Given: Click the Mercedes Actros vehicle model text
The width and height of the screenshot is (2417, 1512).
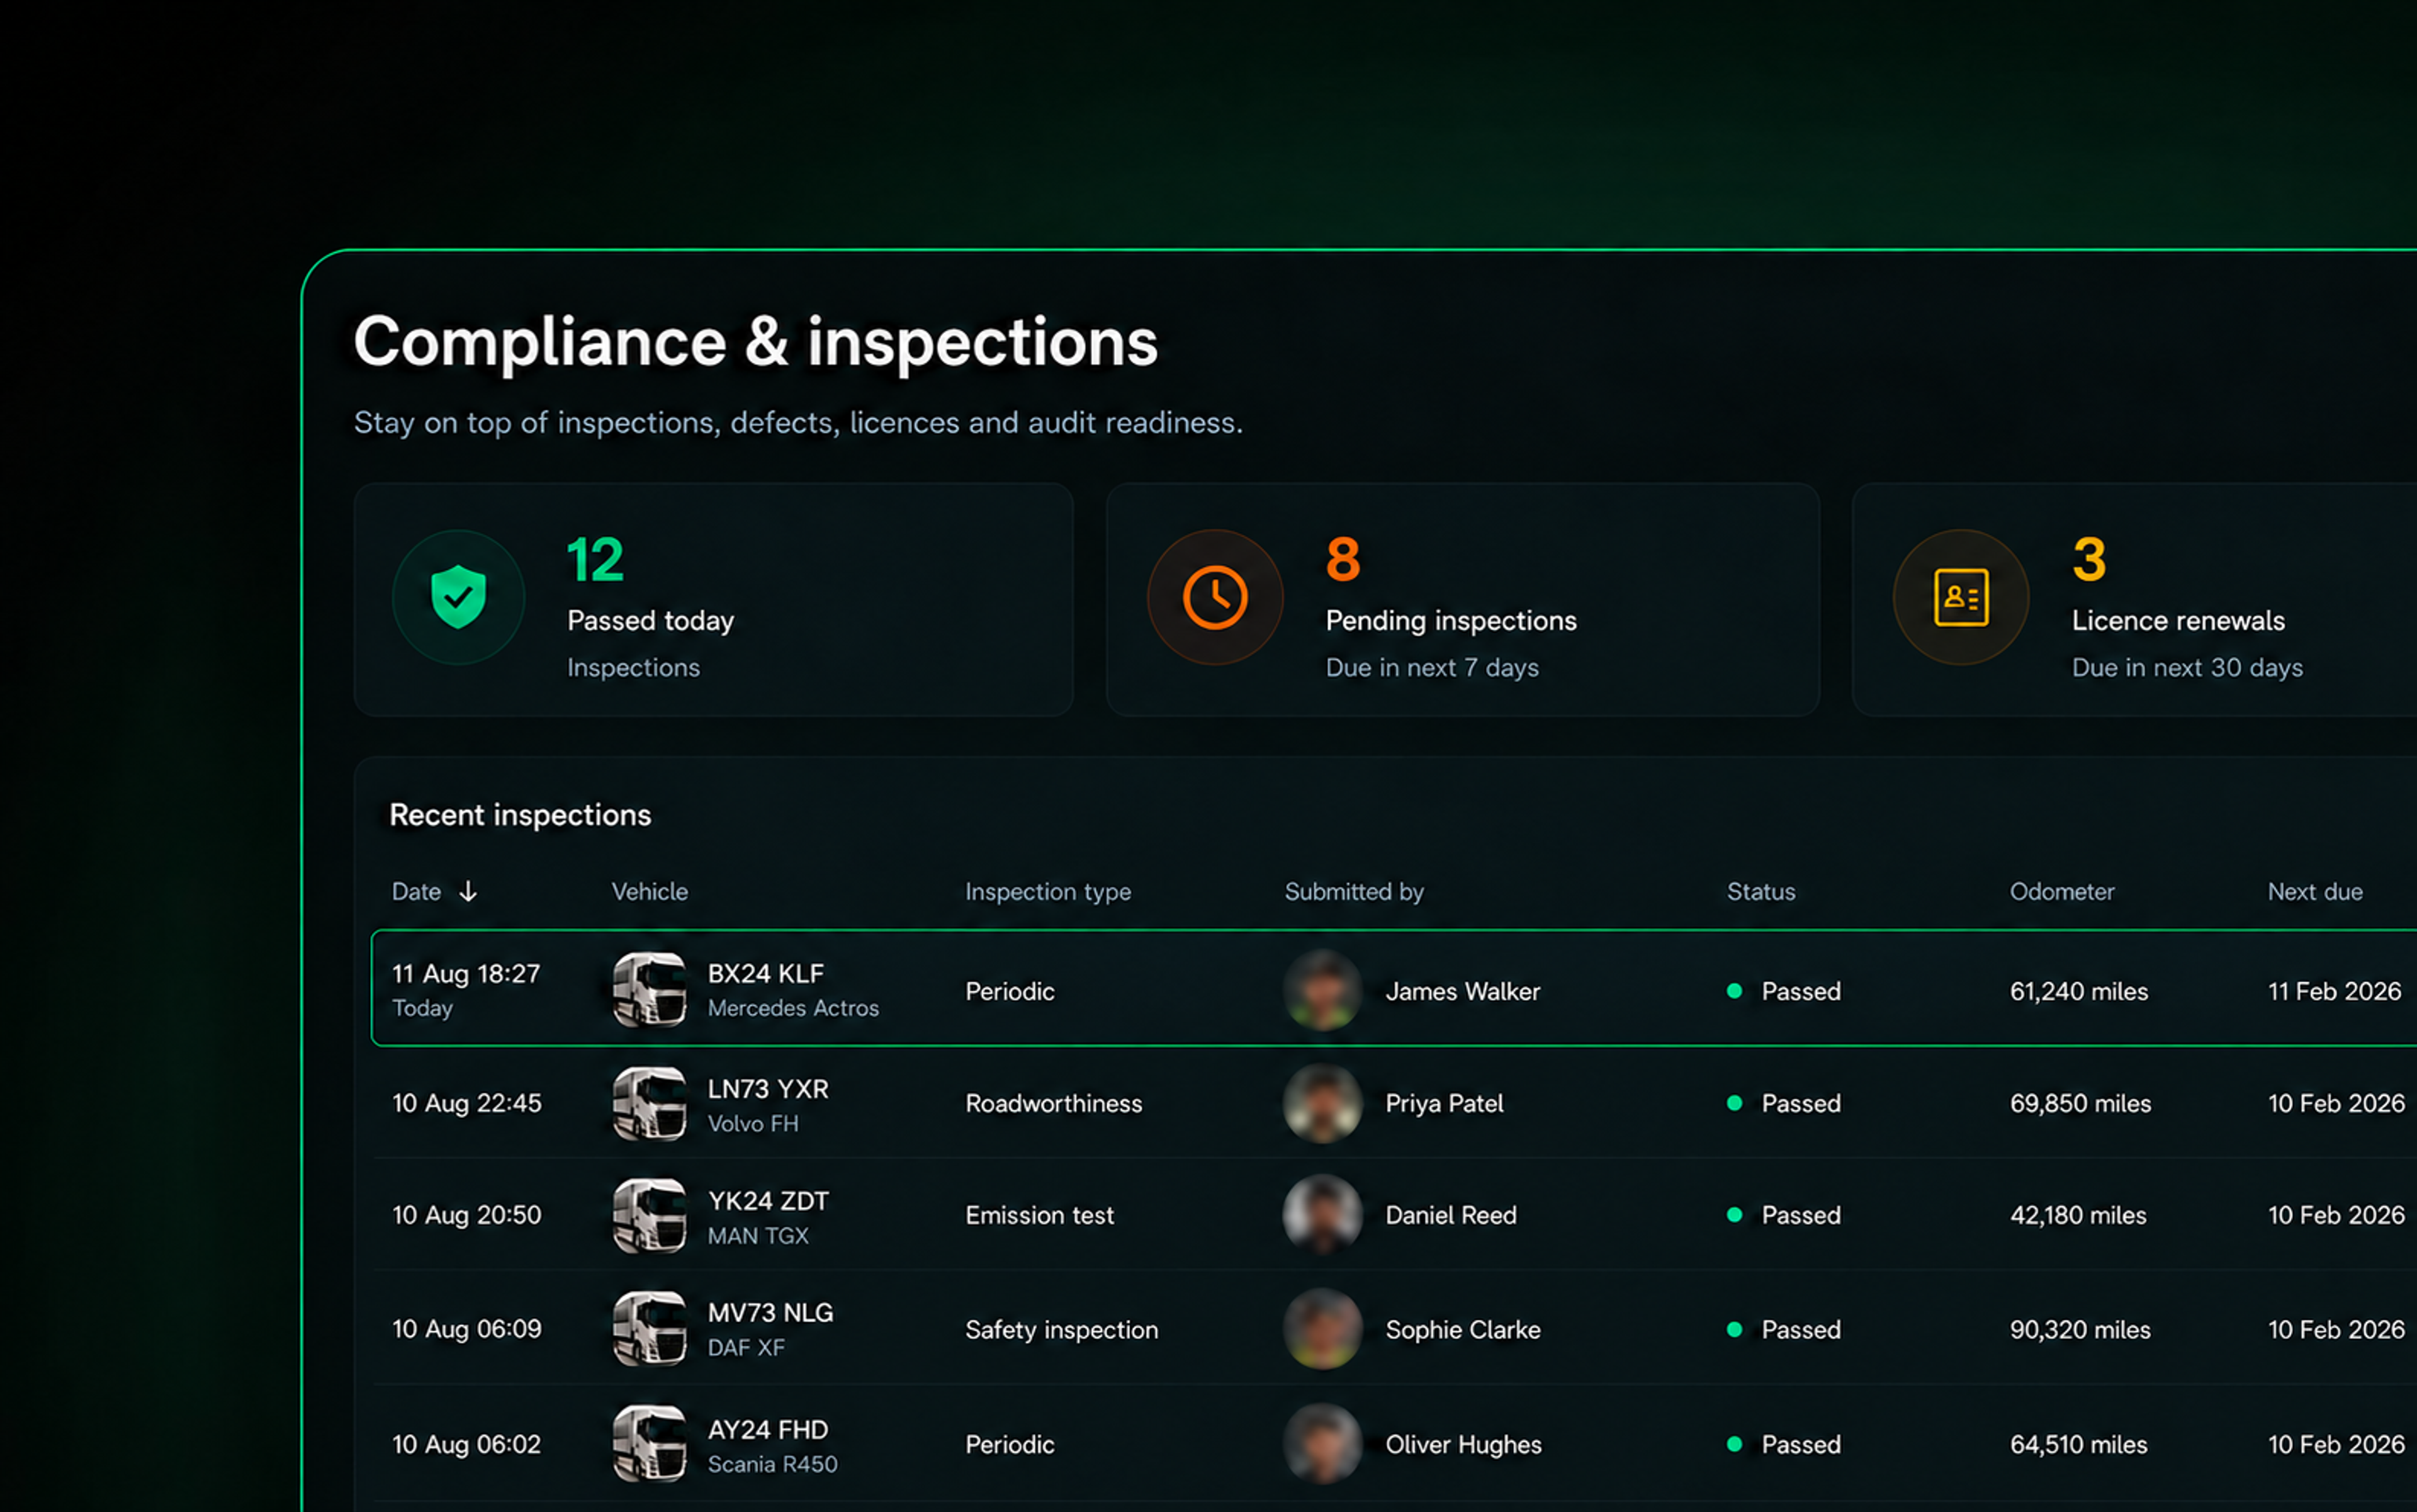Looking at the screenshot, I should [x=793, y=1008].
